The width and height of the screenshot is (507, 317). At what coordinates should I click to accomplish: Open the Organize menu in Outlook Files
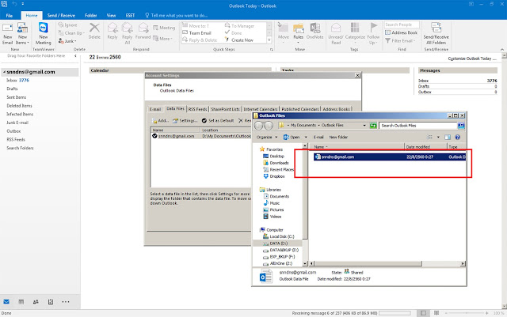click(x=267, y=138)
